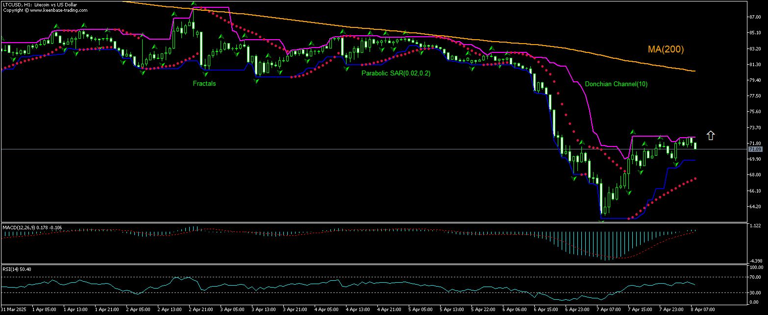Screen dimensions: 768x315
Task: Click the MACD 1.122 scale value
Action: click(755, 226)
